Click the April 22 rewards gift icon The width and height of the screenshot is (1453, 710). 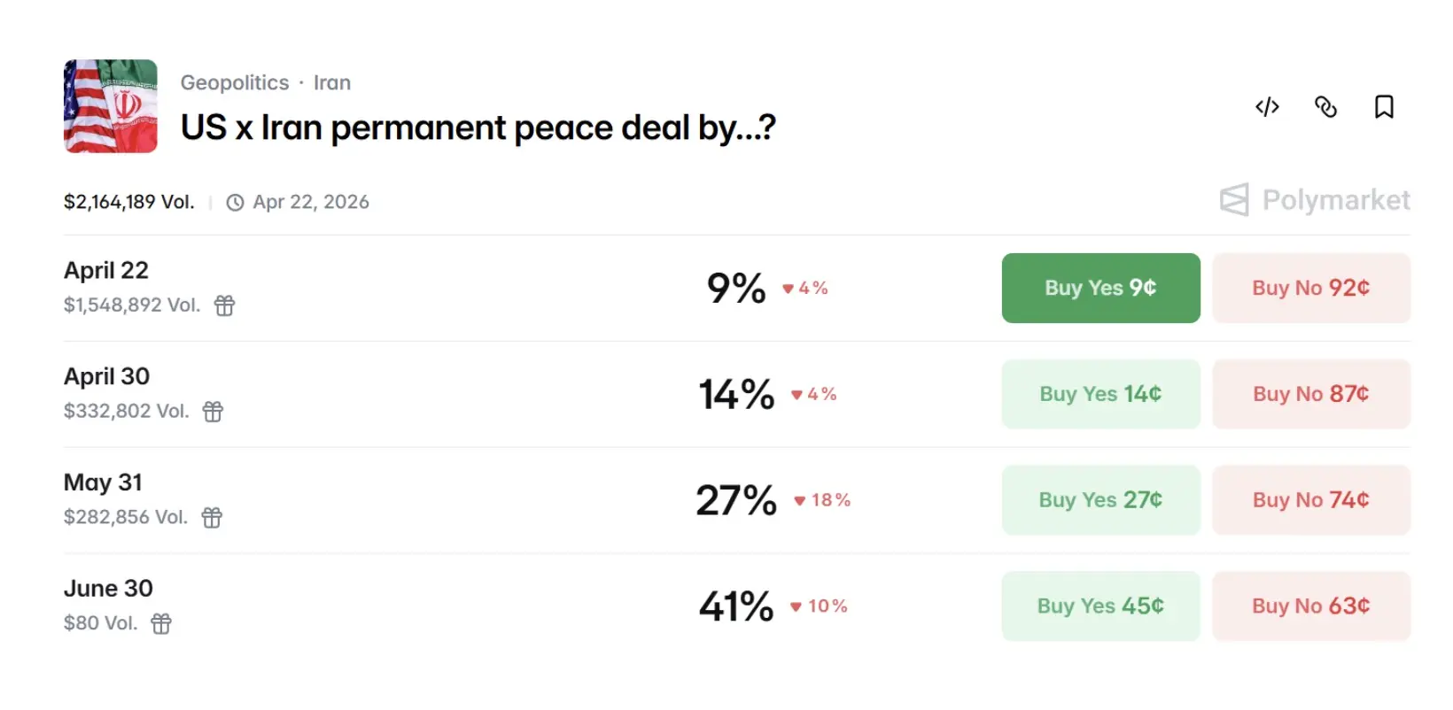point(225,305)
